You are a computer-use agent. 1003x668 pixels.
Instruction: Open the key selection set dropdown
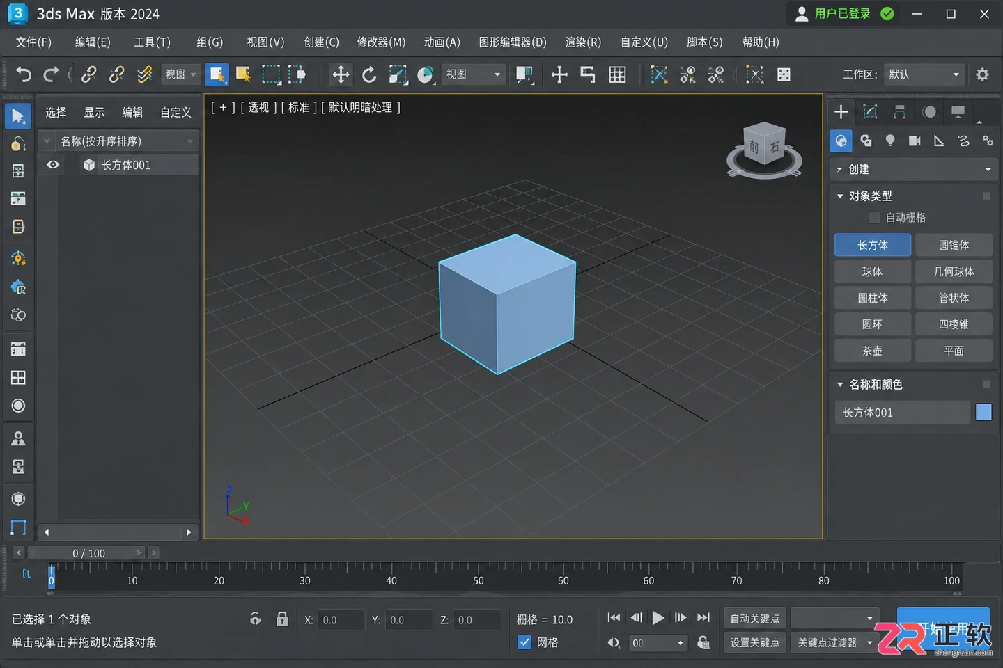(x=835, y=619)
